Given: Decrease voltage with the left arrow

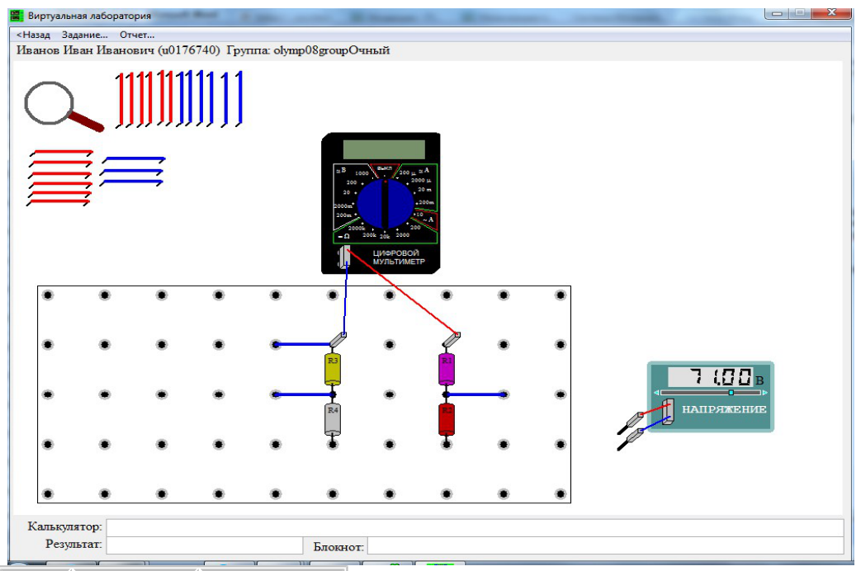Looking at the screenshot, I should 657,393.
